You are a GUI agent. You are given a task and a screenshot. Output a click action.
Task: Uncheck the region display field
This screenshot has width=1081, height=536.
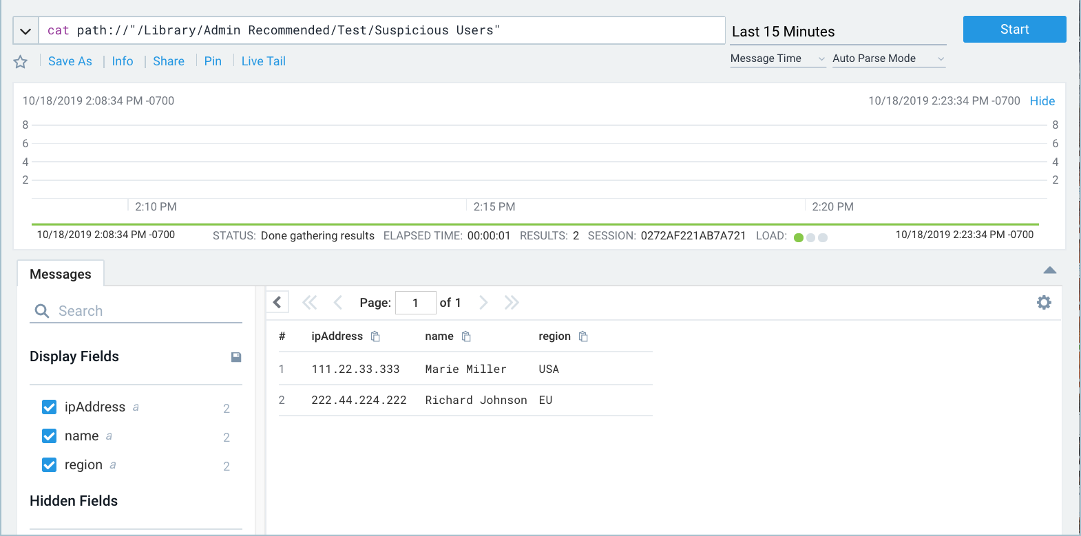(x=50, y=465)
